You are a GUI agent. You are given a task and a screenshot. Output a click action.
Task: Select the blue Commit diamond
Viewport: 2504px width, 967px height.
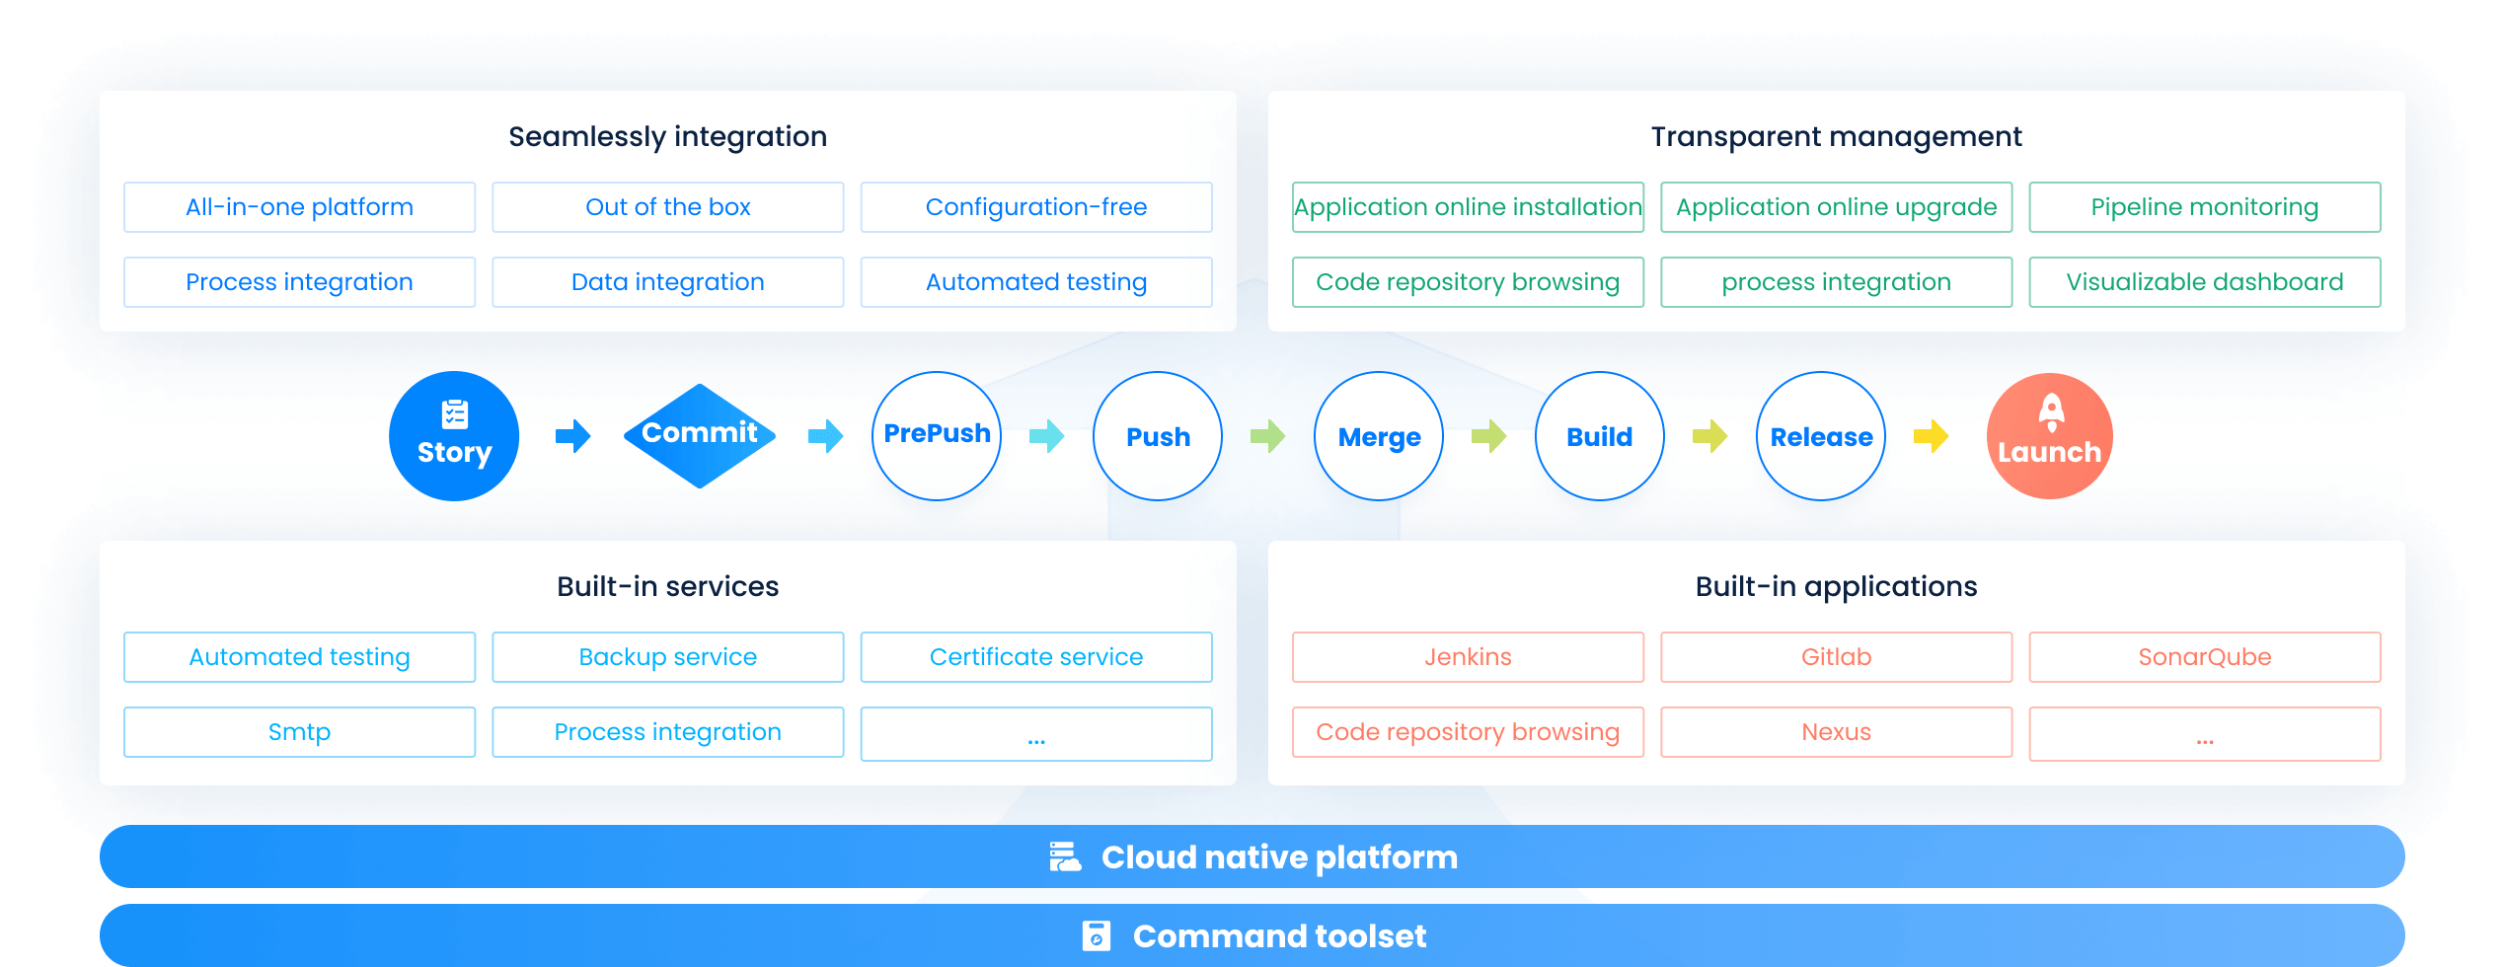(700, 435)
